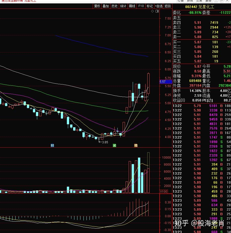Select the 画线 drawing tool
Screen dimensions: 231x233
132,6
